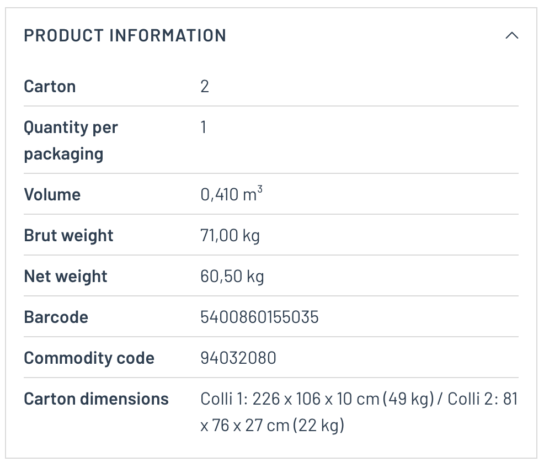The width and height of the screenshot is (544, 467).
Task: Select the net weight value 60,50 kg
Action: coord(232,277)
